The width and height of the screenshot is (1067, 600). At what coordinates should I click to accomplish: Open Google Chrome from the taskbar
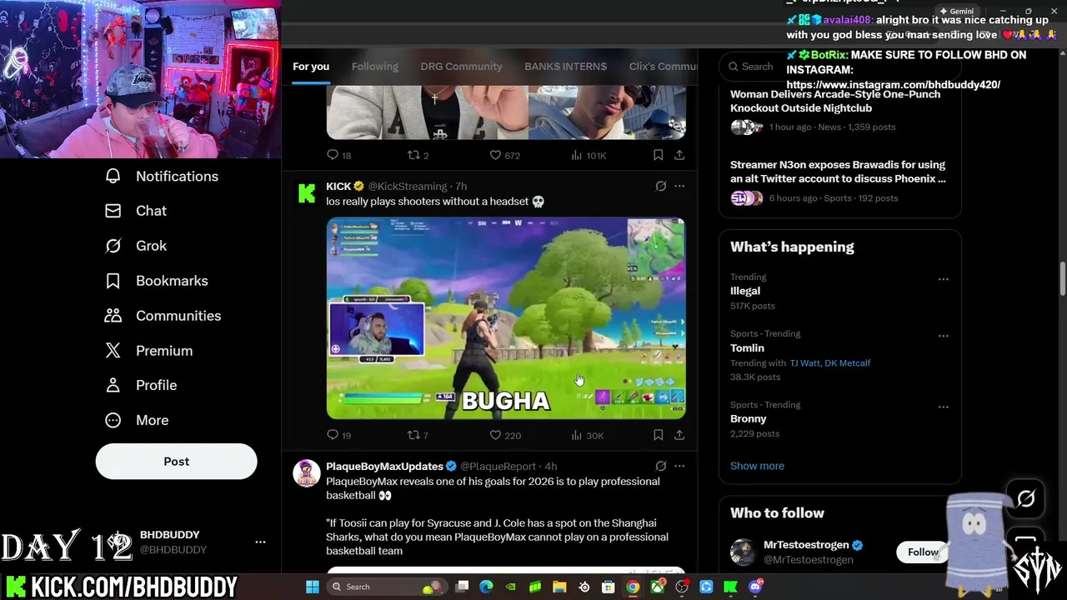pyautogui.click(x=633, y=587)
